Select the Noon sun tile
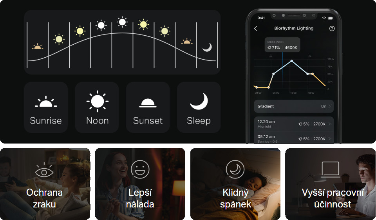This screenshot has width=376, height=220. point(97,107)
